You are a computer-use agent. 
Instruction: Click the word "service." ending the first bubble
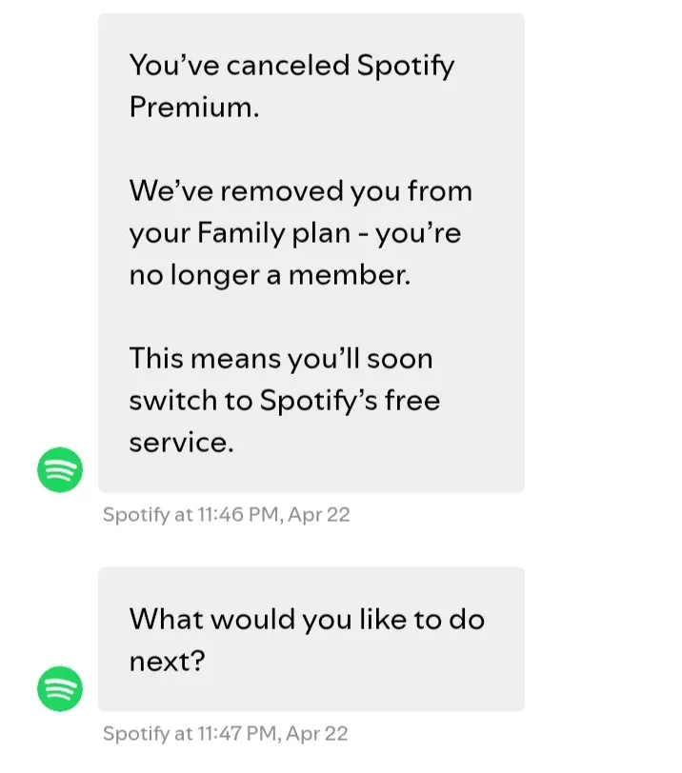182,443
